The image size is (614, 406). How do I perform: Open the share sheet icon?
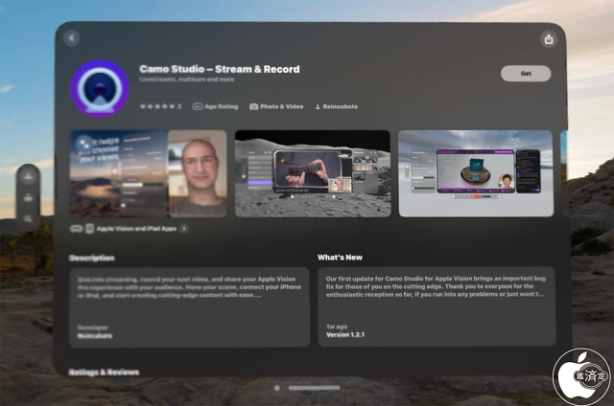(548, 39)
